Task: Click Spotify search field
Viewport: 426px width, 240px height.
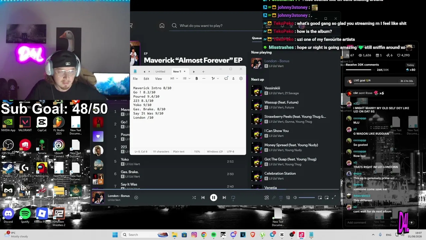Action: [216, 26]
